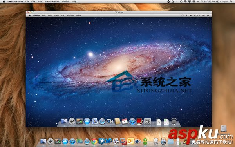235x147 pixels.
Task: Open Photo Booth in the guest dock
Action: click(x=139, y=121)
